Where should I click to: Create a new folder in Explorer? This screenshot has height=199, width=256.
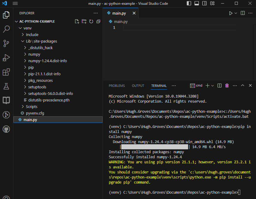[84, 21]
